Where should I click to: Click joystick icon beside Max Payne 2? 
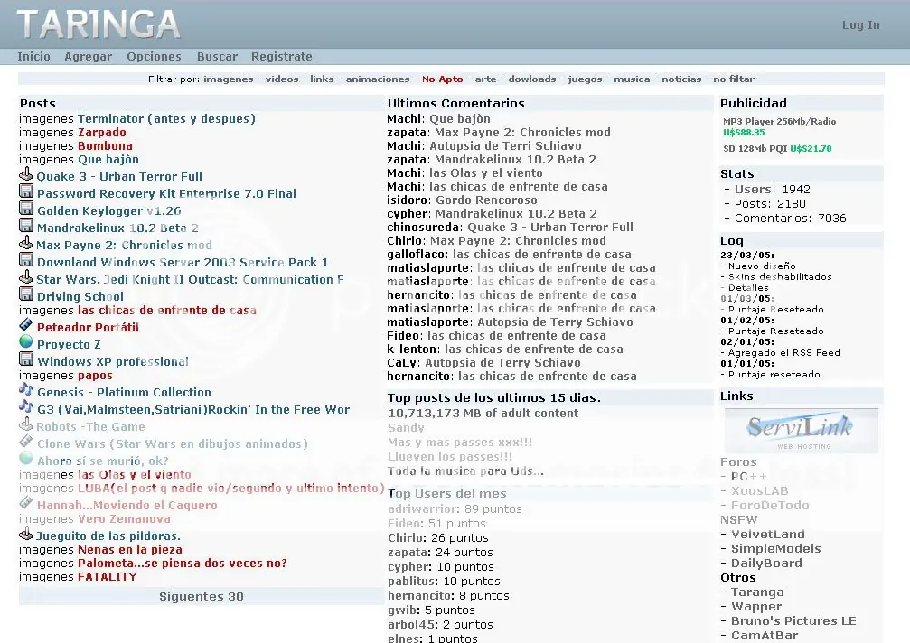pyautogui.click(x=25, y=242)
